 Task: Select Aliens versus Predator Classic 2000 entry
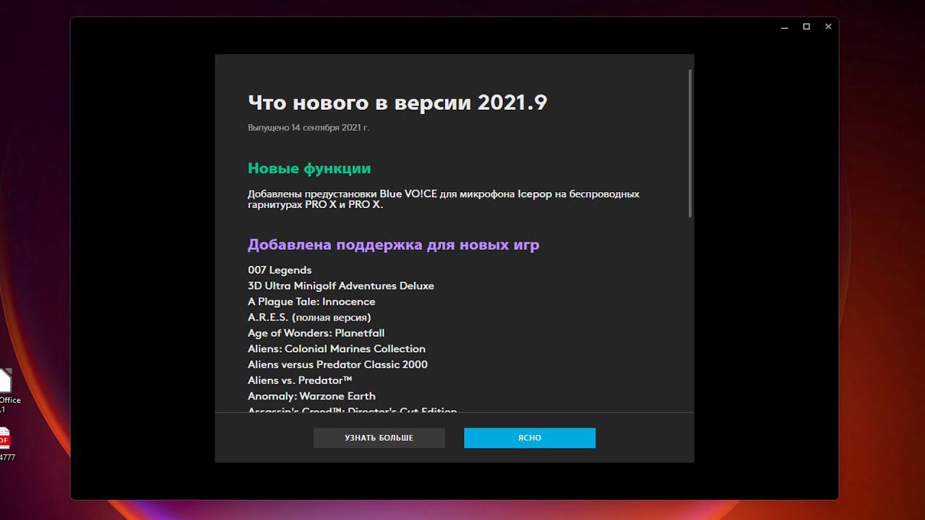(337, 365)
